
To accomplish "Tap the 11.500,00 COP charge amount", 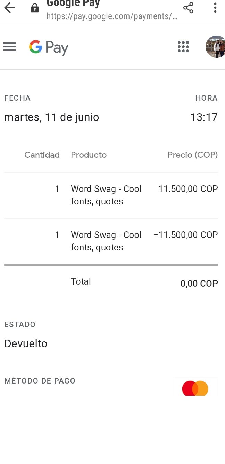I will 188,189.
